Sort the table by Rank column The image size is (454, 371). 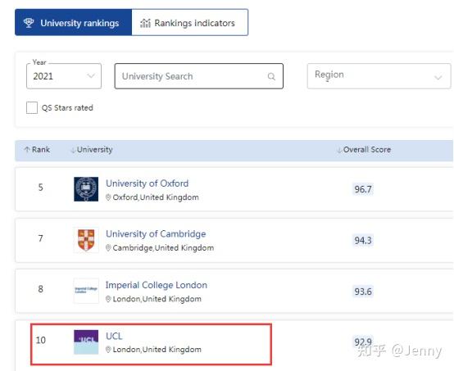tap(37, 150)
